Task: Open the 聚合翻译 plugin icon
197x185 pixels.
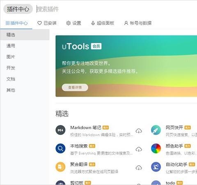Action: [x=60, y=167]
